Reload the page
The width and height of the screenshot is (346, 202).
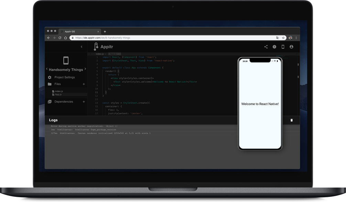(x=60, y=38)
